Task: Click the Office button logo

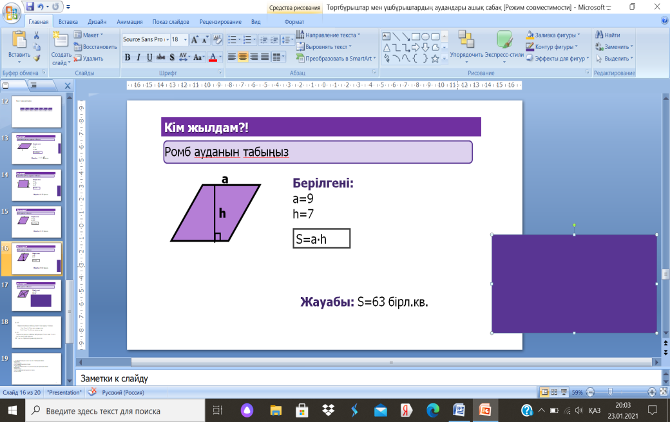Action: click(12, 13)
